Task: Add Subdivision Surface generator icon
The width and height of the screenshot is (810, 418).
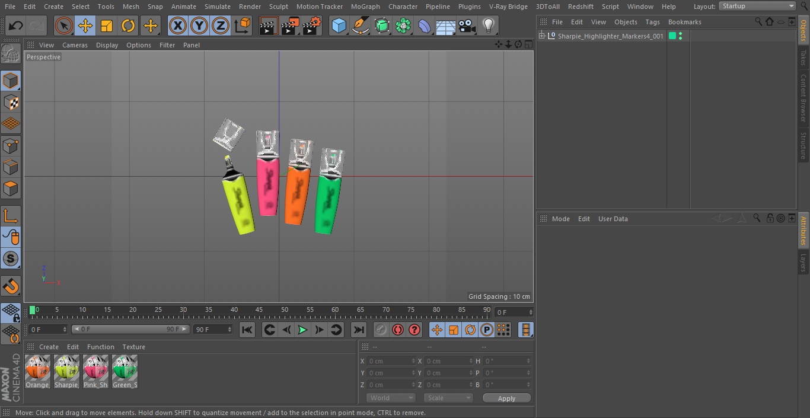Action: point(382,26)
